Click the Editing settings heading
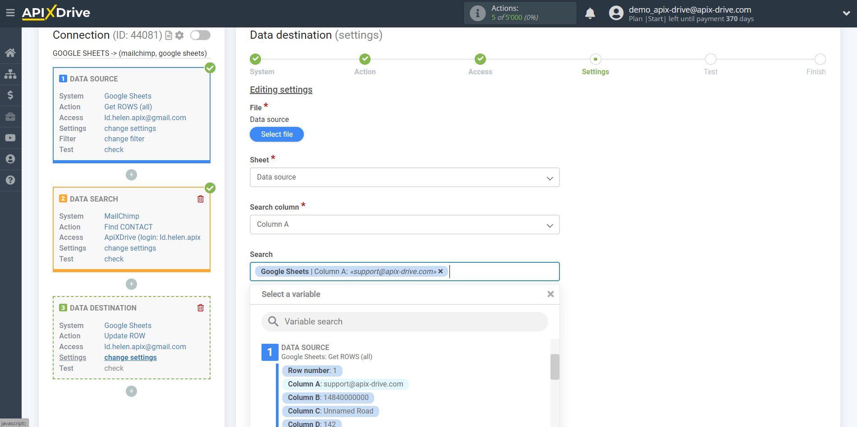Viewport: 857px width, 427px height. (281, 90)
